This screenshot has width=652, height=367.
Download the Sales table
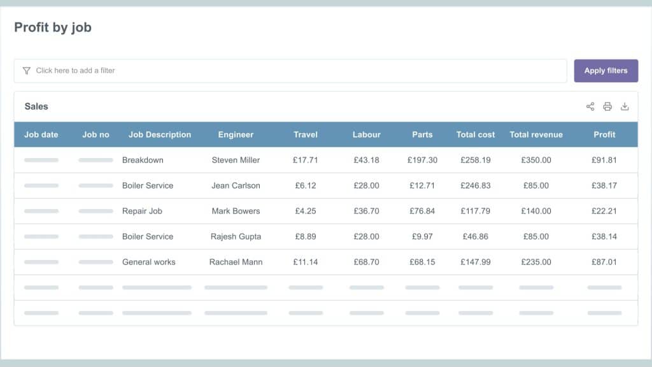tap(625, 106)
